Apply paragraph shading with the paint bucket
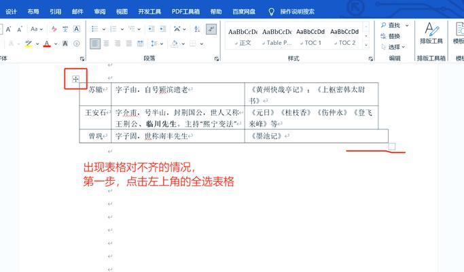Screen dimensions: 464x272 click(175, 44)
